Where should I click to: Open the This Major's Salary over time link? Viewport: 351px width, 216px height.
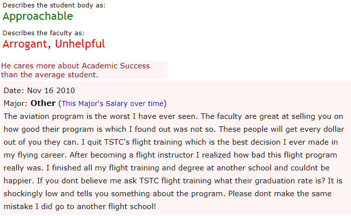[112, 104]
